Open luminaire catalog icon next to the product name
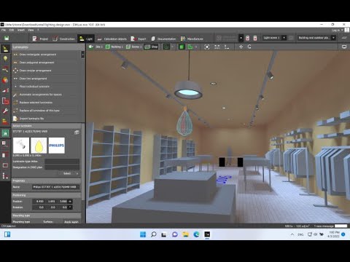Viewport: 350px width, 262px height. click(77, 132)
